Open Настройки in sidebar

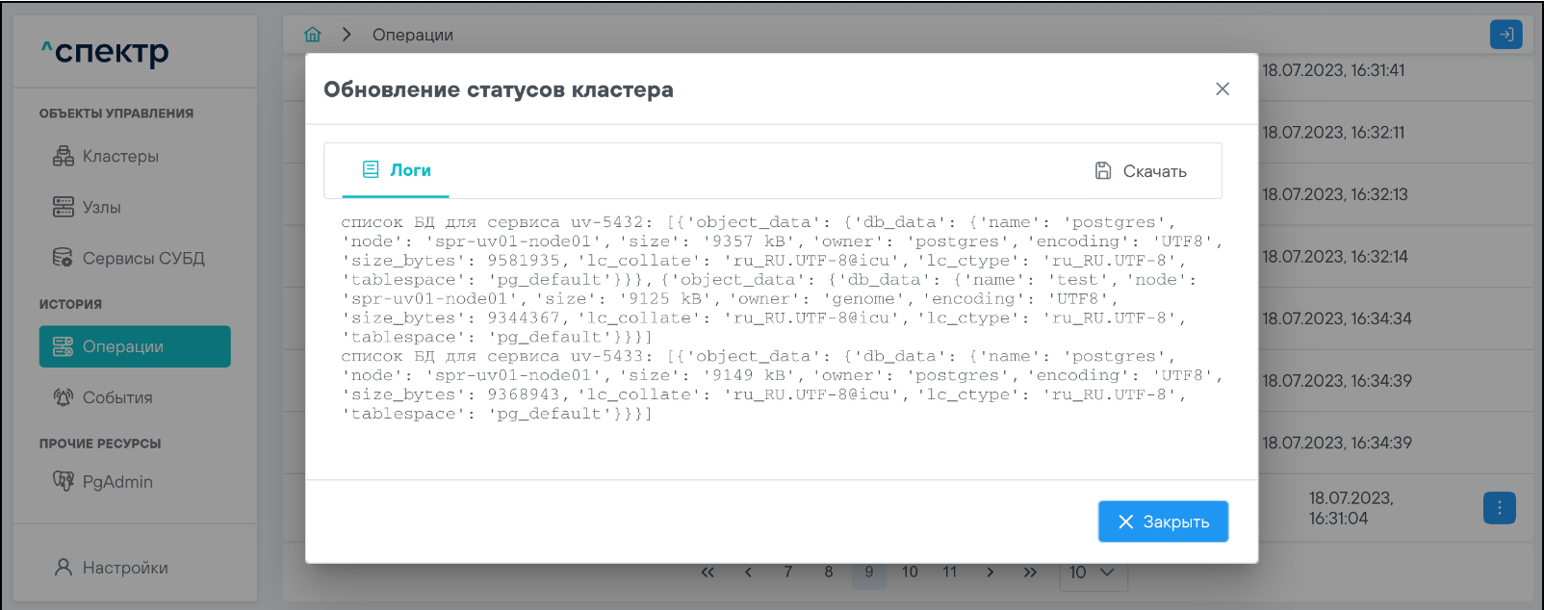tap(124, 568)
